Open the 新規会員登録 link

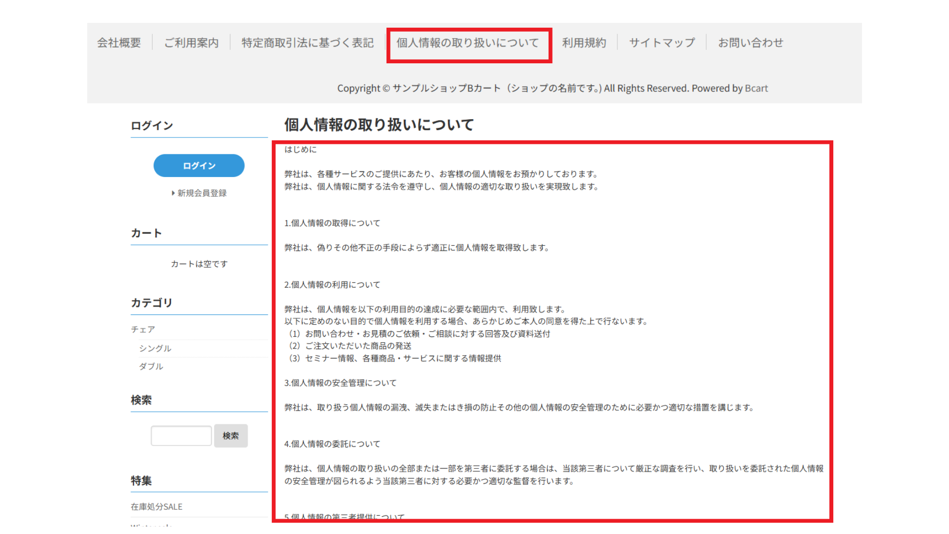coord(202,193)
